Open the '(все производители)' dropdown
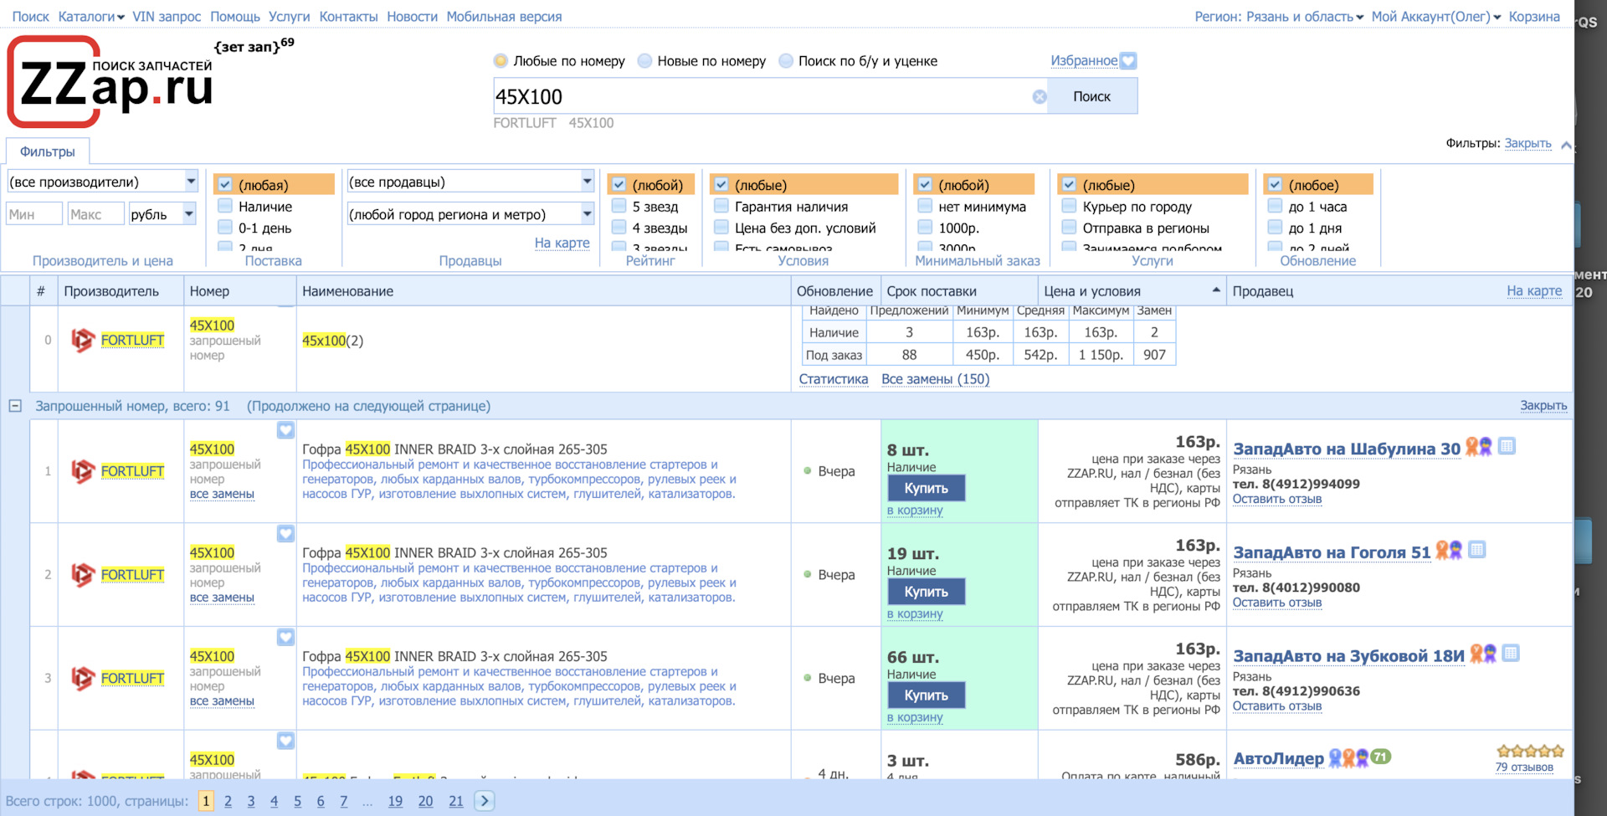This screenshot has height=816, width=1607. point(103,182)
